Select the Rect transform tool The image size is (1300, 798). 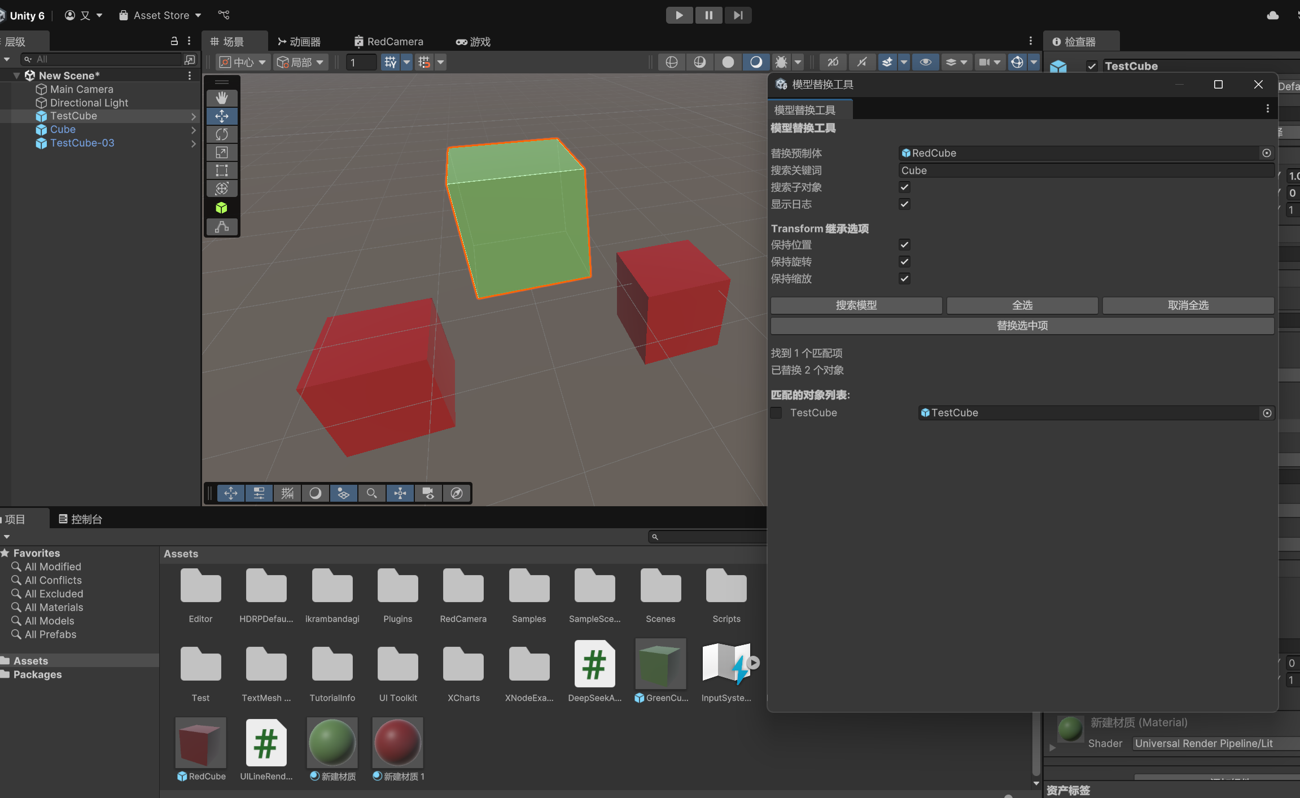pos(222,170)
